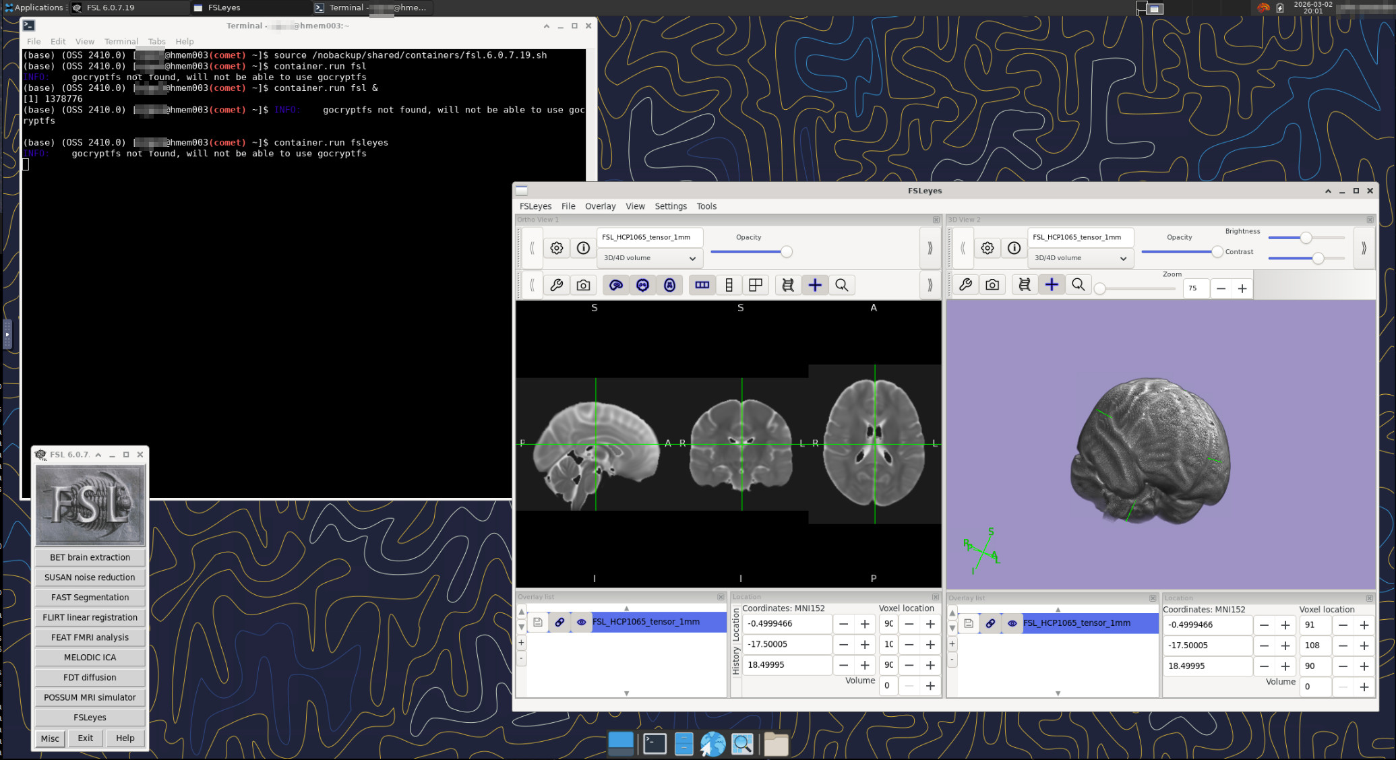
Task: Click the FDT diffusion button
Action: click(x=90, y=677)
